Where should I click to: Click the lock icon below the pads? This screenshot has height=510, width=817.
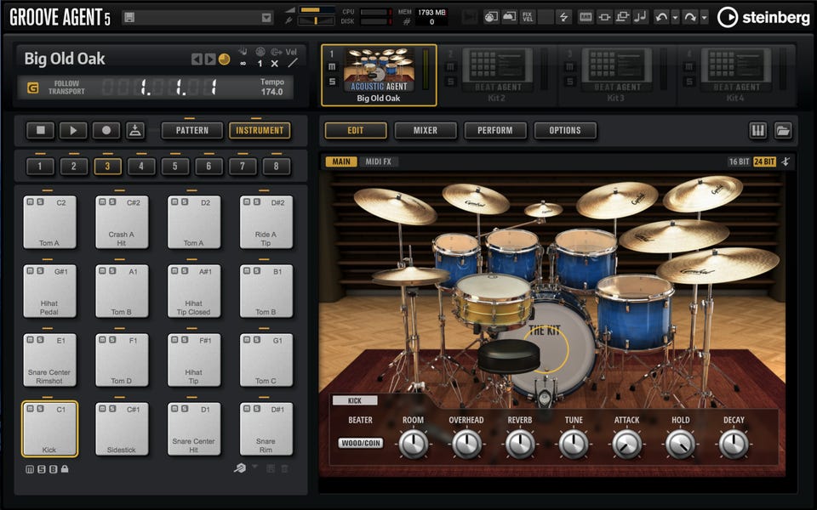click(65, 468)
